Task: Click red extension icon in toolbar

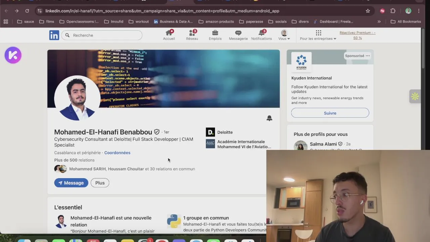Action: point(382,11)
